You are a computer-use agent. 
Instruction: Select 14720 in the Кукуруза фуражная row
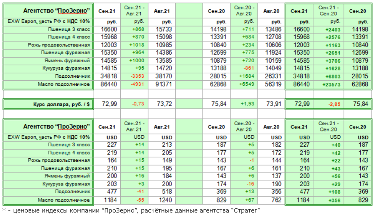click(x=164, y=68)
